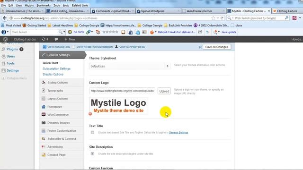Open the updates icon showing 4
This screenshot has height=170, width=303.
(x=45, y=39)
